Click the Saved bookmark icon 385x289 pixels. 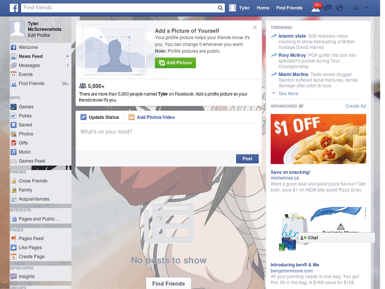coord(14,125)
